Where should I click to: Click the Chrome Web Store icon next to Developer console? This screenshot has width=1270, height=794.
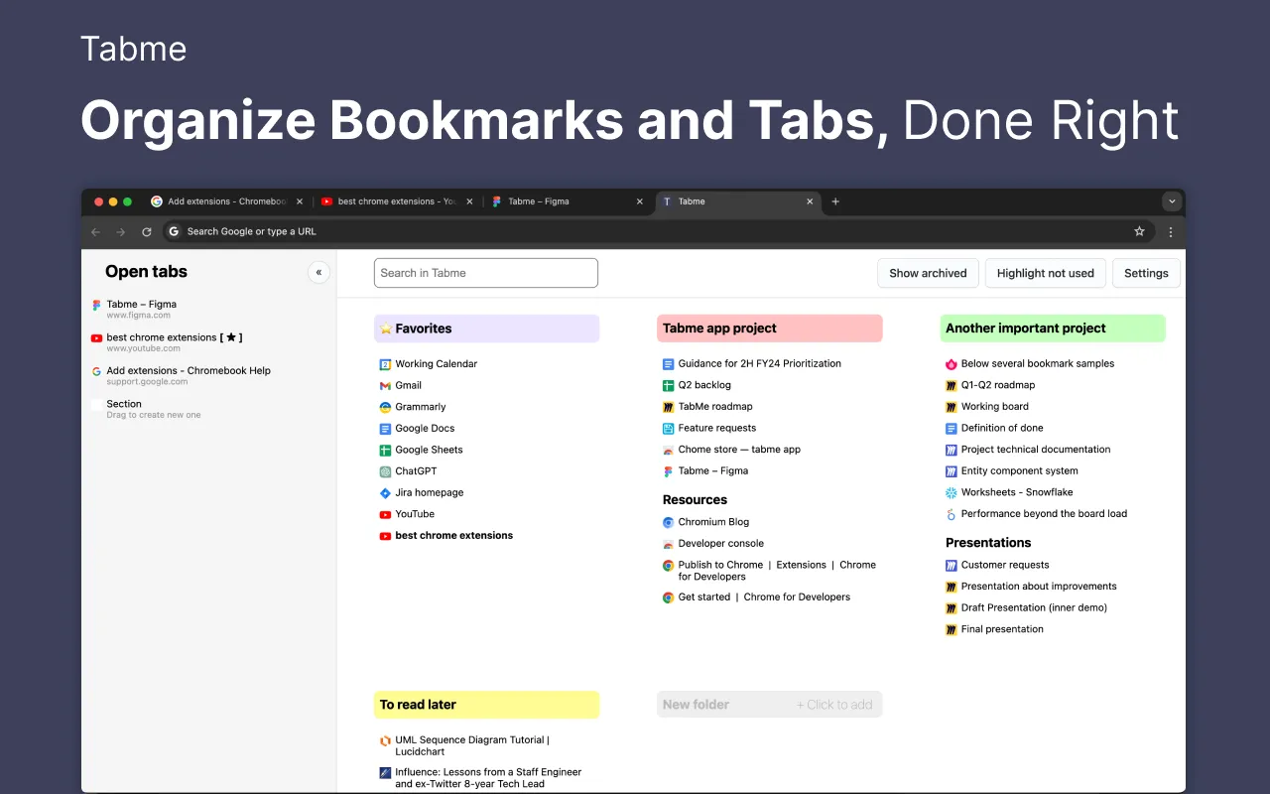click(x=667, y=543)
